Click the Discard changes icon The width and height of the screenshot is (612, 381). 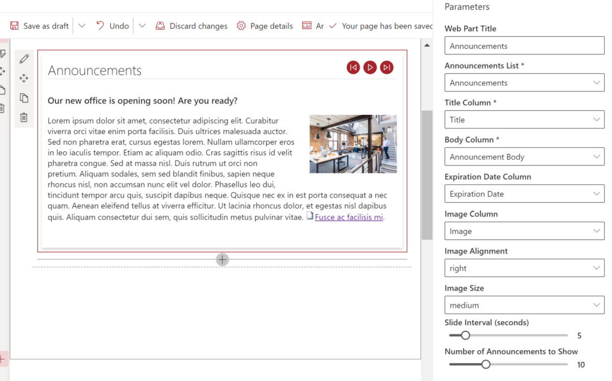(160, 25)
